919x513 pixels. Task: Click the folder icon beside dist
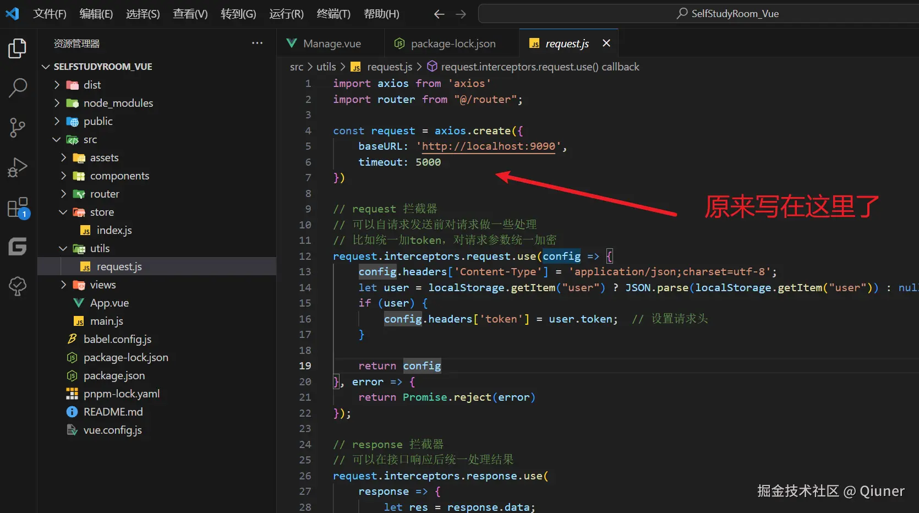tap(72, 85)
